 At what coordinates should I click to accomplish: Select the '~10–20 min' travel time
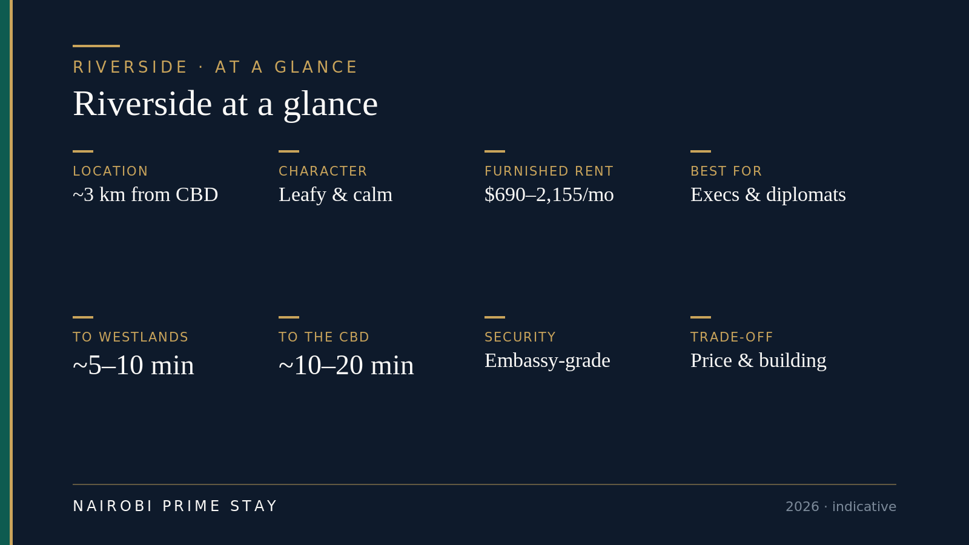[346, 365]
